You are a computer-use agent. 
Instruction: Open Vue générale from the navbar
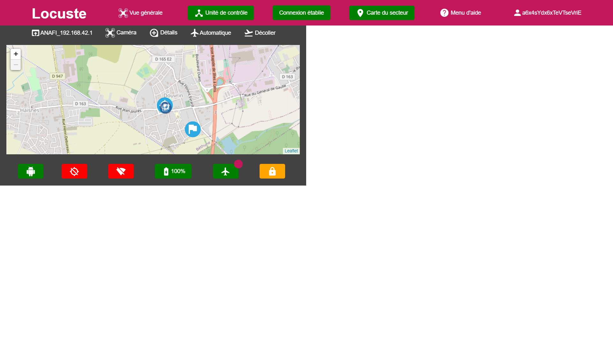[x=140, y=13]
